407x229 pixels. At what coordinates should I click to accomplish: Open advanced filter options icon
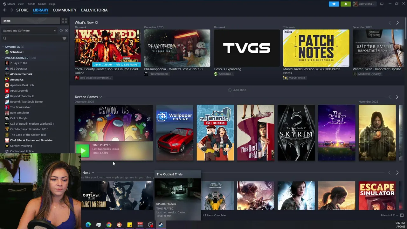64,38
